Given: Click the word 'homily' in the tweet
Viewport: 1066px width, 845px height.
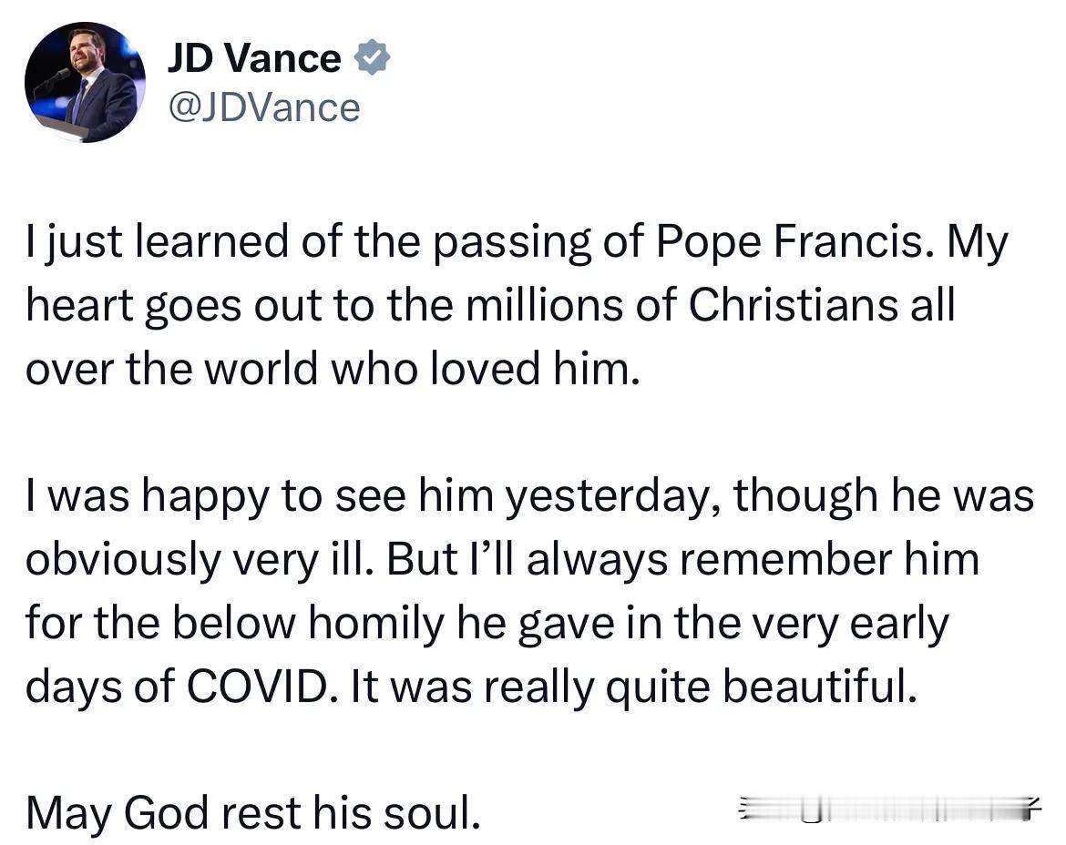Looking at the screenshot, I should coord(375,623).
